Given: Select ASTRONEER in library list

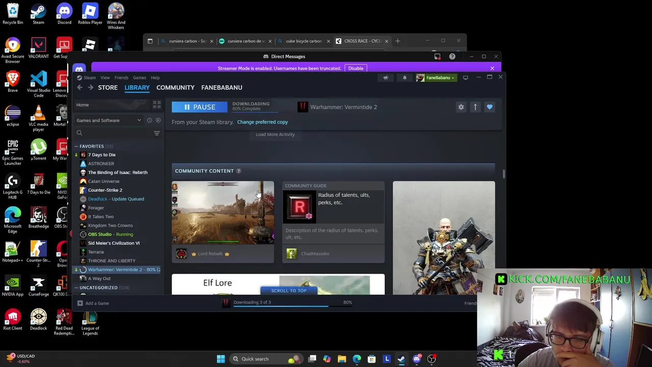Looking at the screenshot, I should [x=101, y=164].
